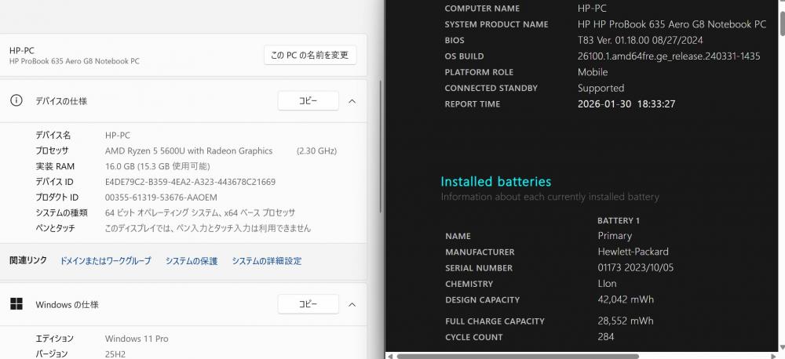Image resolution: width=785 pixels, height=359 pixels.
Task: Select the device ID value E4DE79C2-B359-4EA2-A323-443678C21669
Action: point(190,182)
